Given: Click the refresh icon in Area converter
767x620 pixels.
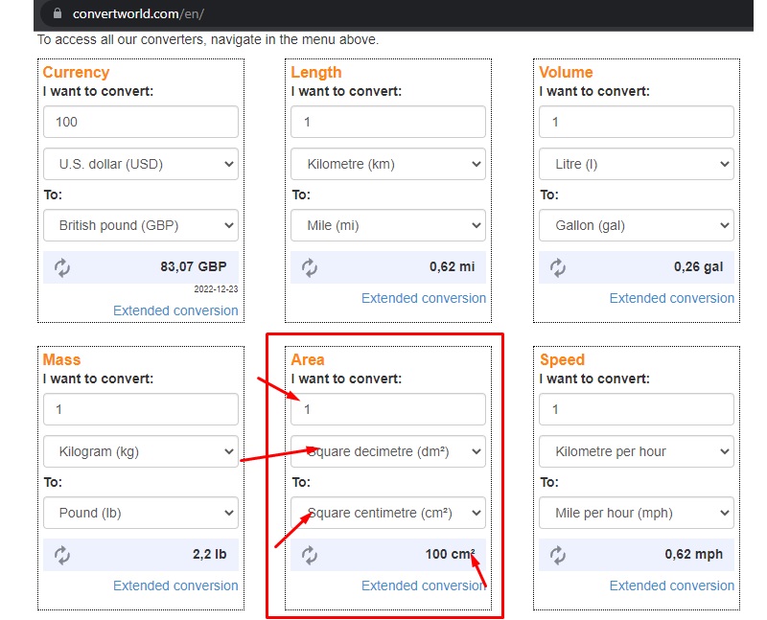Looking at the screenshot, I should 308,554.
